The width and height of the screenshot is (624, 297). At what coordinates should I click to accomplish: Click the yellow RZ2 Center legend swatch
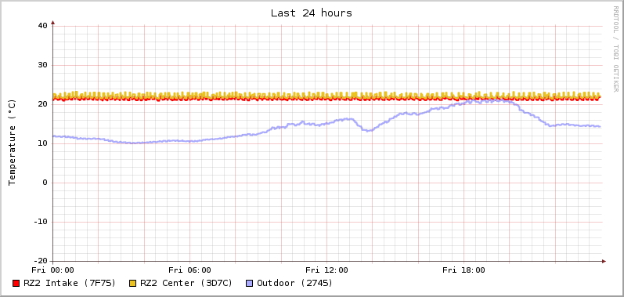coord(133,284)
